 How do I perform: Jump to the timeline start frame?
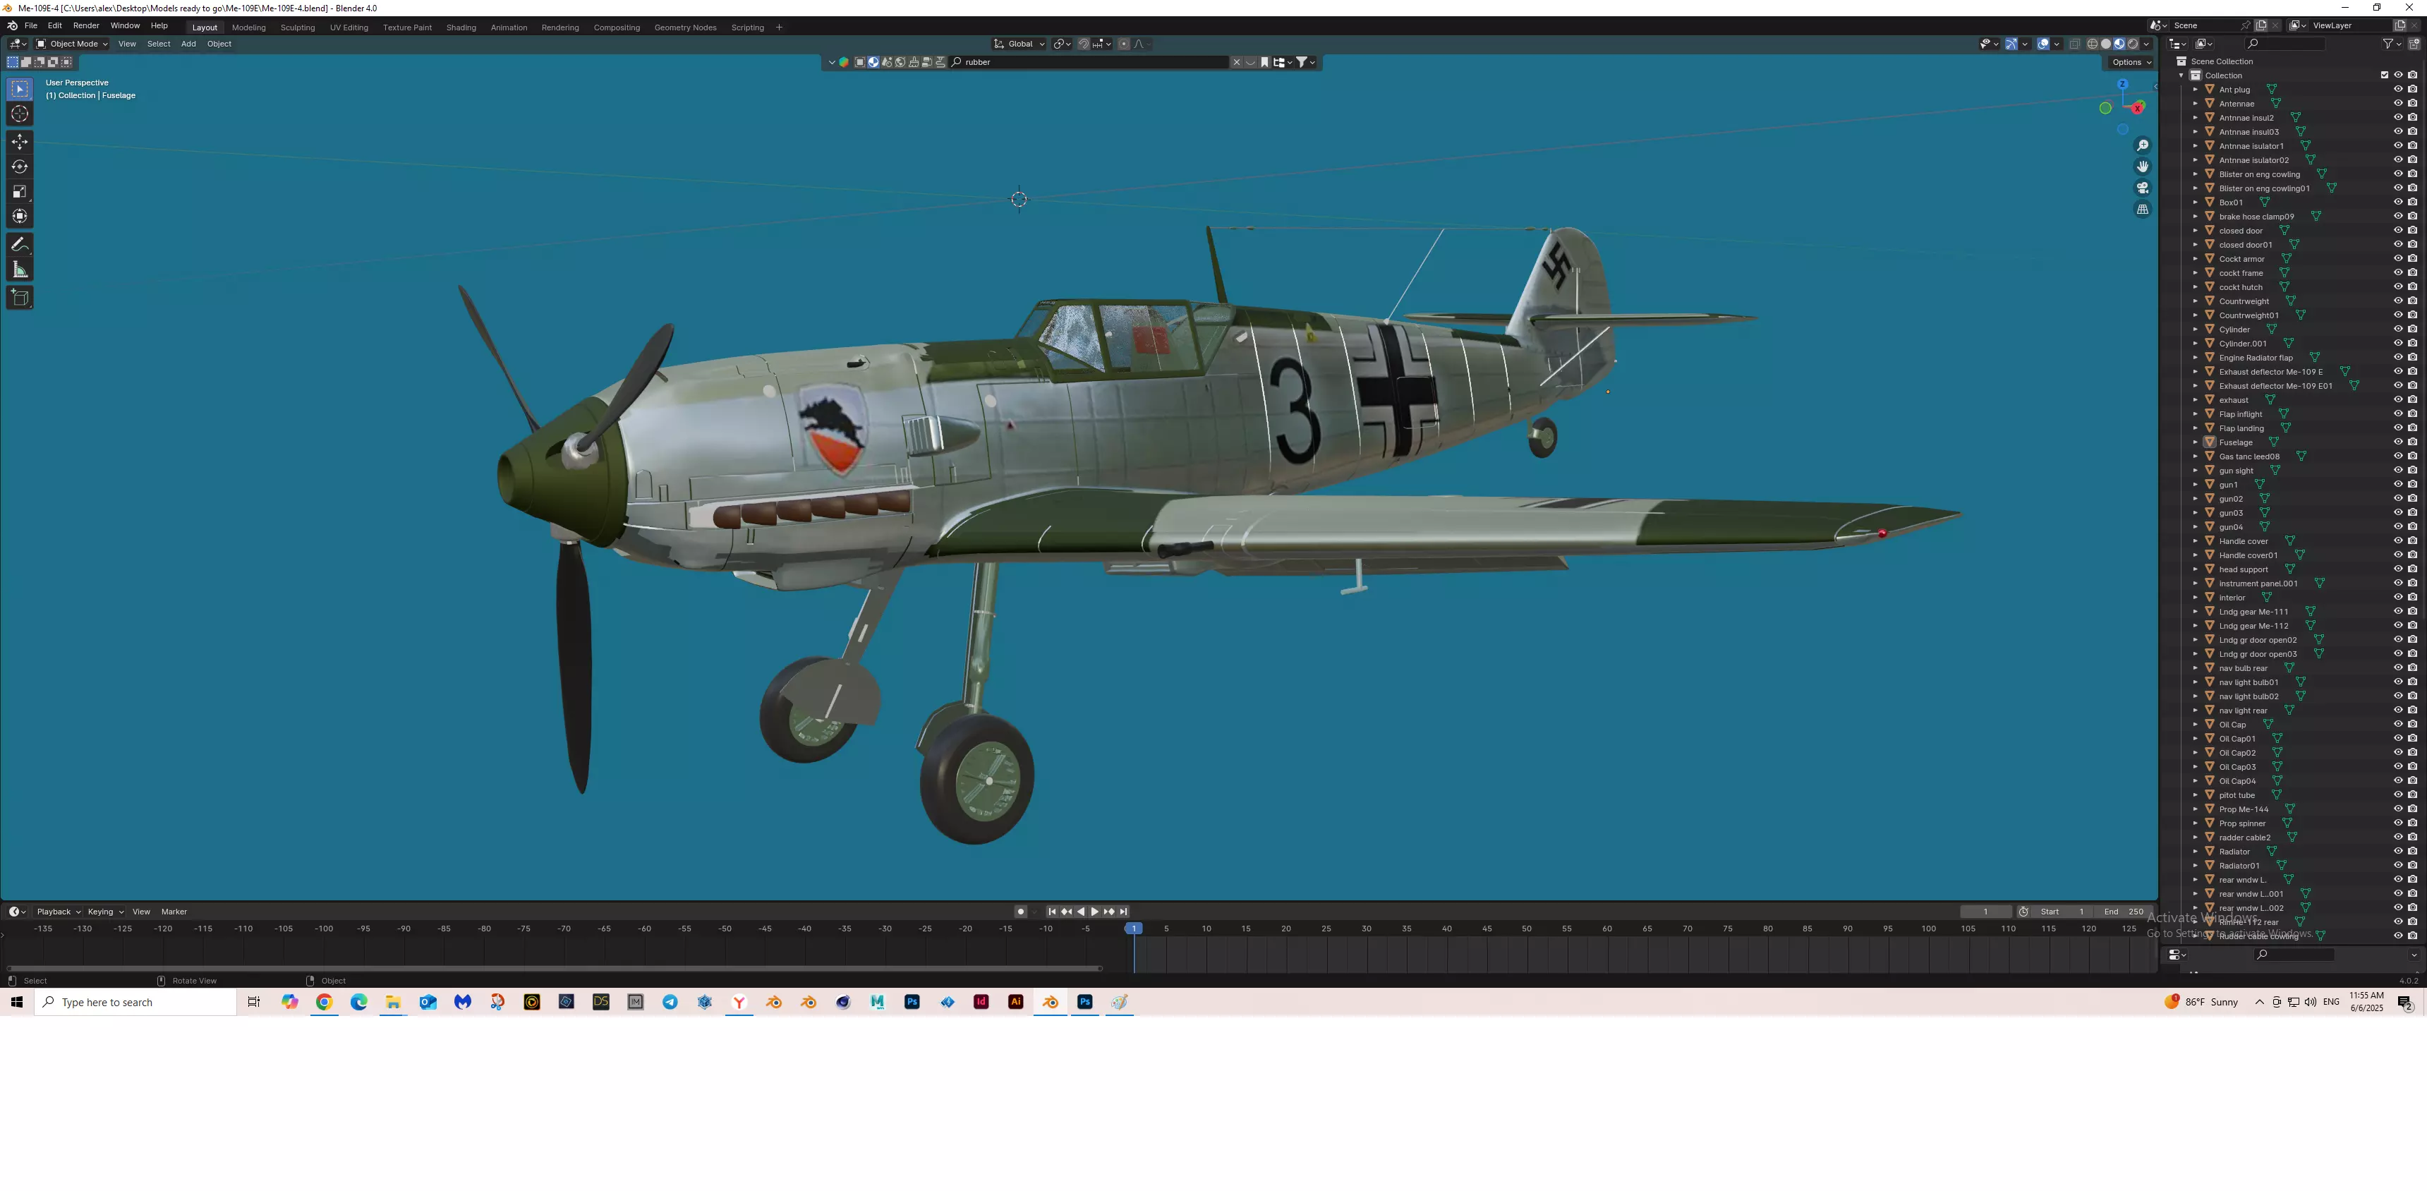pyautogui.click(x=1053, y=912)
